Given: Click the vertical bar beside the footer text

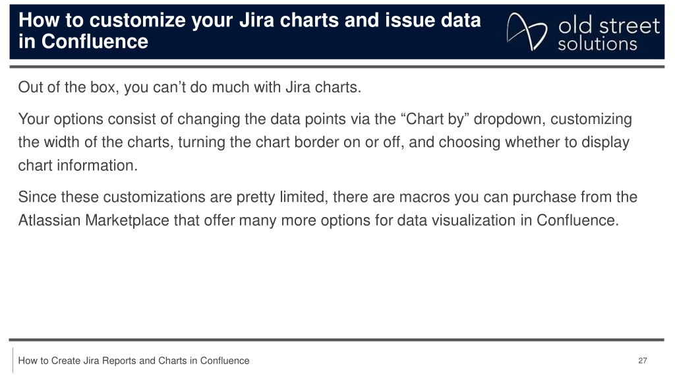Looking at the screenshot, I should pos(13,360).
